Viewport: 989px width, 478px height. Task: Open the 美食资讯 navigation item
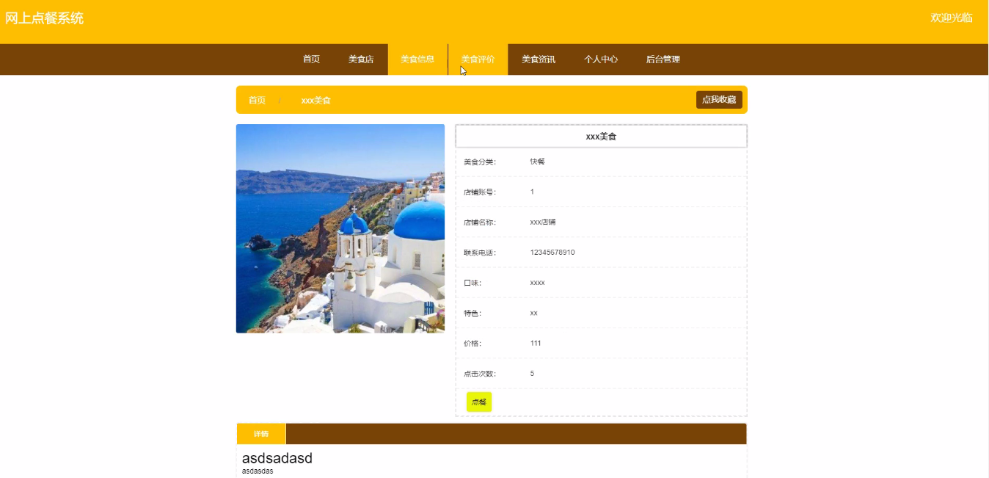tap(539, 59)
